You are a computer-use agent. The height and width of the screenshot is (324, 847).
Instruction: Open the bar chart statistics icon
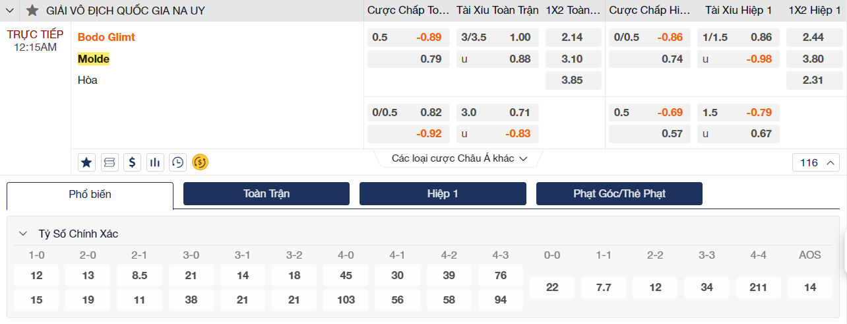pyautogui.click(x=155, y=162)
